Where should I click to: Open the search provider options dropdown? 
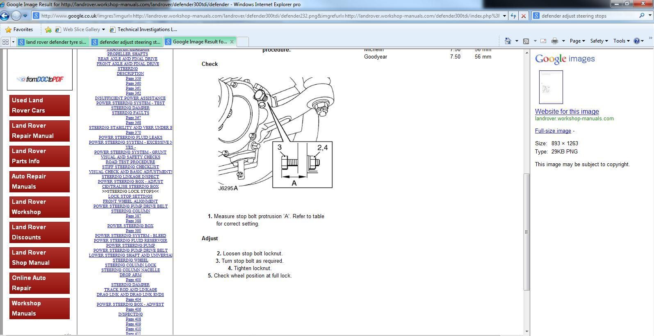(650, 16)
